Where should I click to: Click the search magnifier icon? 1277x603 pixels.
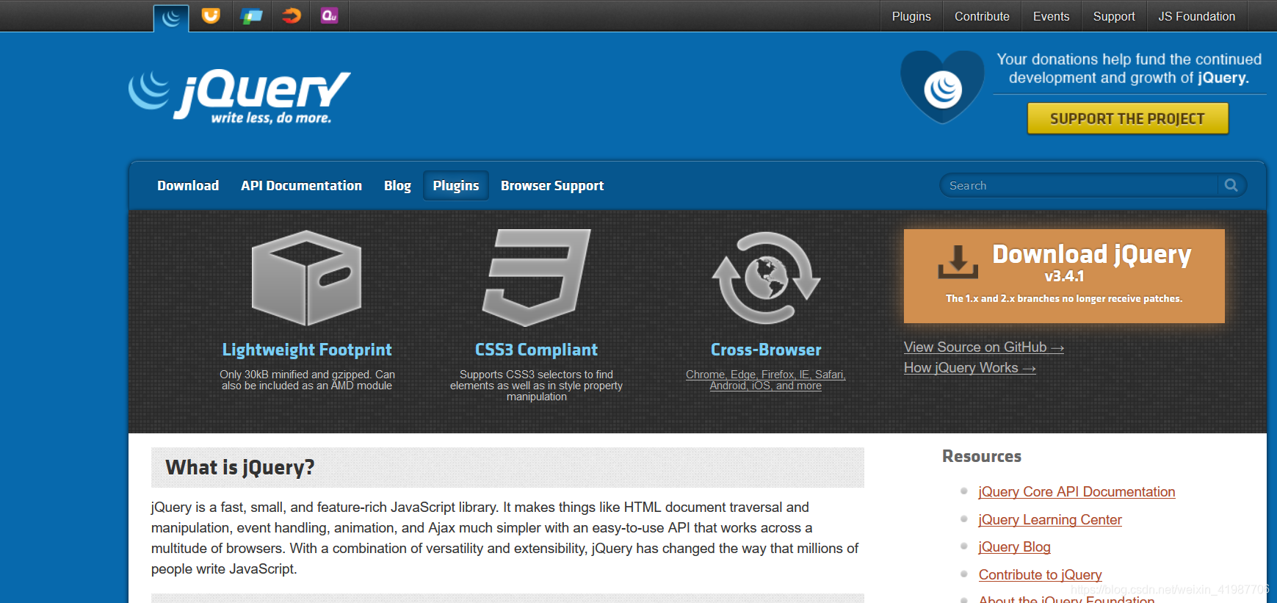tap(1231, 186)
